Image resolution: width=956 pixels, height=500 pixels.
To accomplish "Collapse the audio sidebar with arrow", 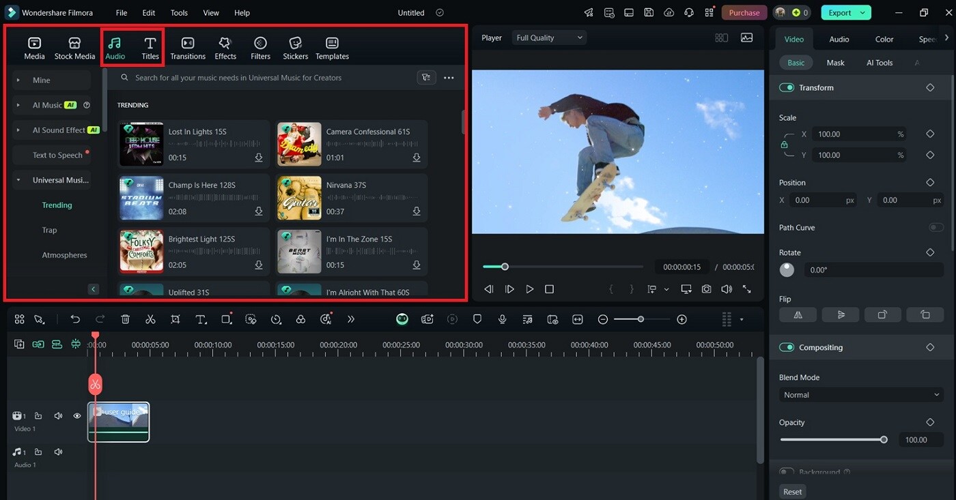I will (94, 289).
